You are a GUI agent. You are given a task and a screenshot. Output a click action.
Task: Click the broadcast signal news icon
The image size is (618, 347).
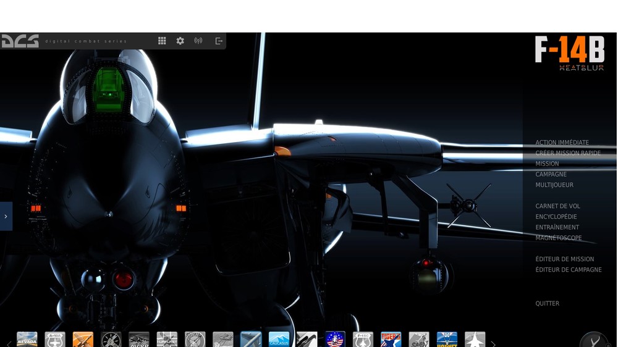198,41
